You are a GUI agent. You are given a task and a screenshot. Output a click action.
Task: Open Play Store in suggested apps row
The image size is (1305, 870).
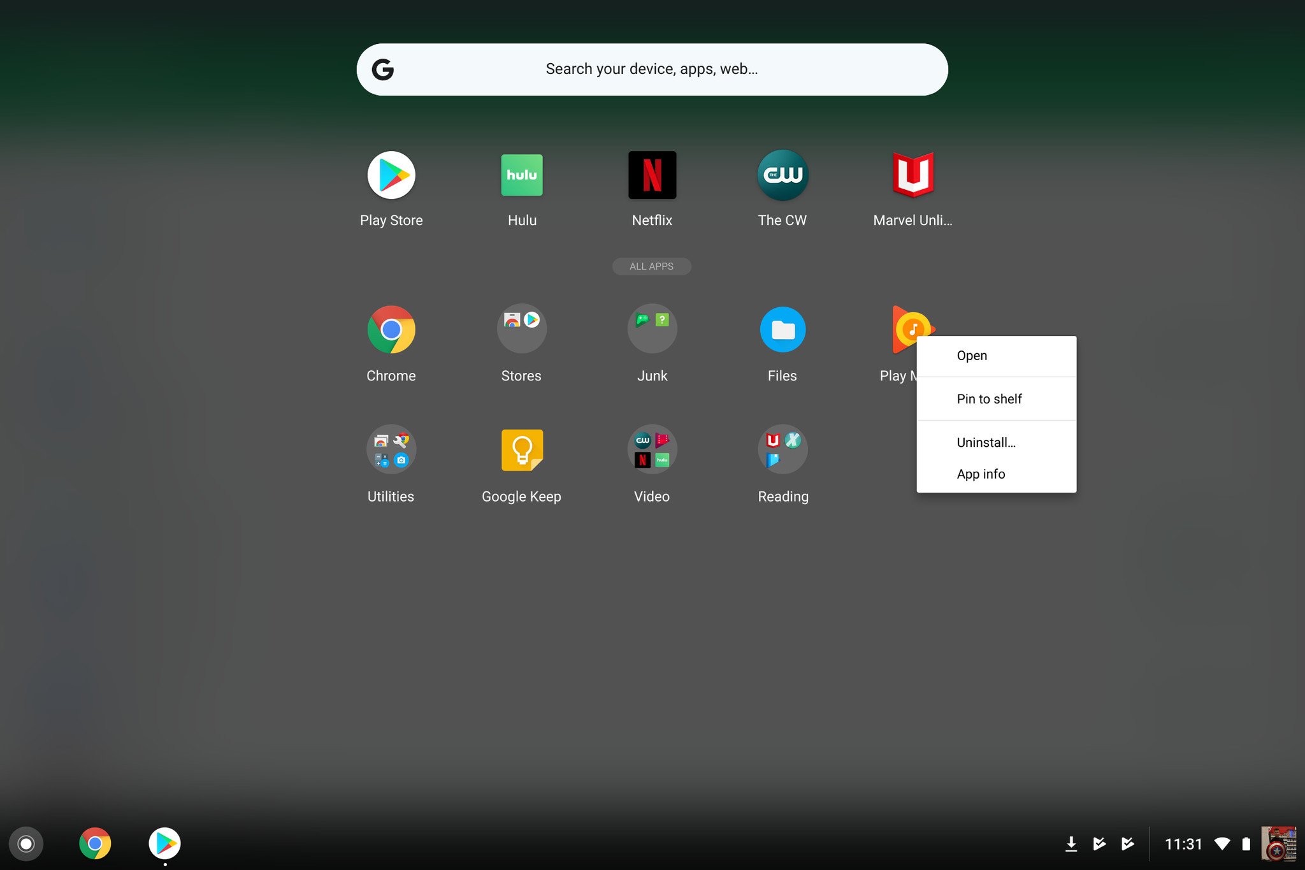tap(391, 175)
